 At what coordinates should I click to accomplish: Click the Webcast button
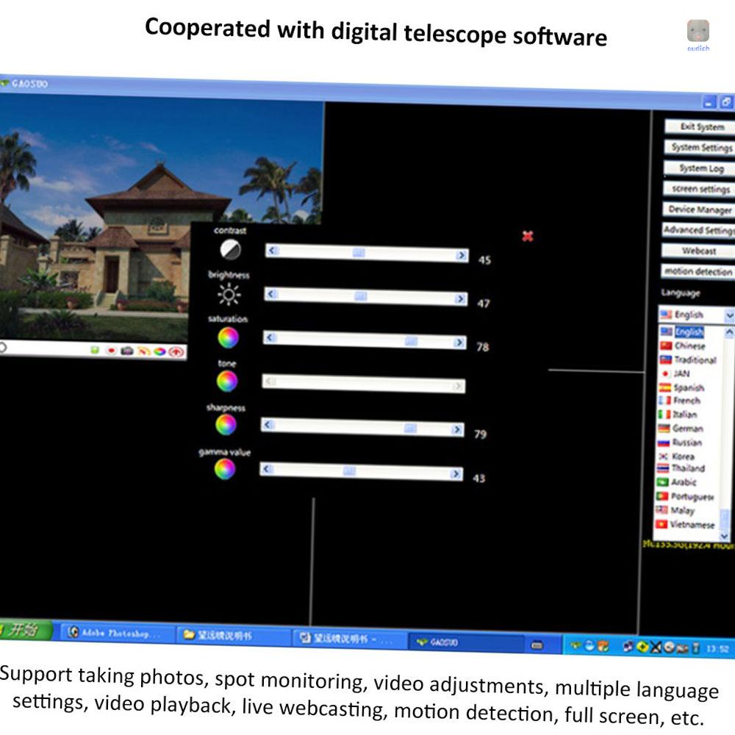pyautogui.click(x=698, y=251)
